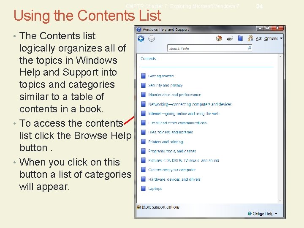The image size is (304, 228).
Task: Open E-mail and other communications topic
Action: click(x=177, y=123)
